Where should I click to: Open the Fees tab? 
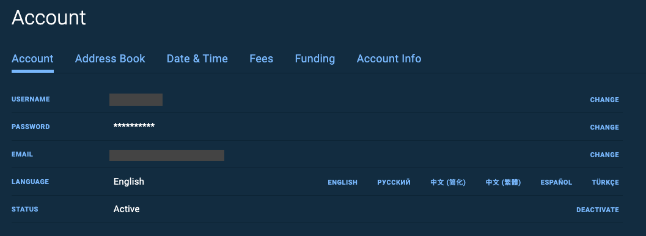click(x=261, y=59)
